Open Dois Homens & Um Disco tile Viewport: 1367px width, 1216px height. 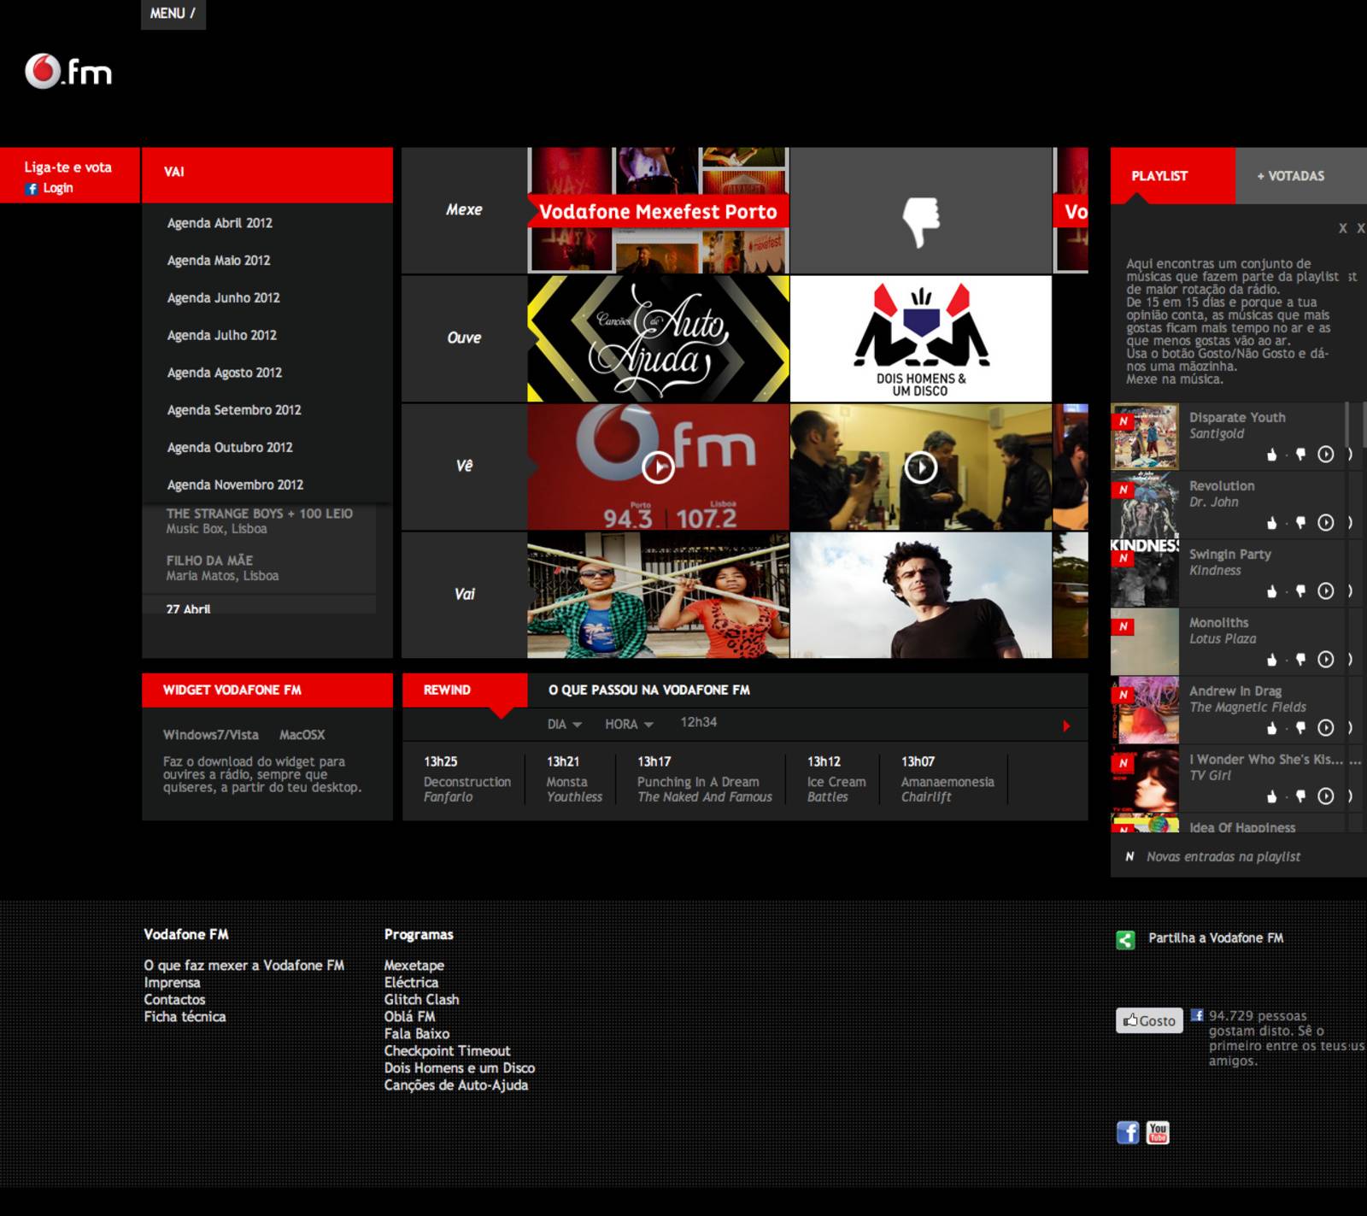click(921, 338)
